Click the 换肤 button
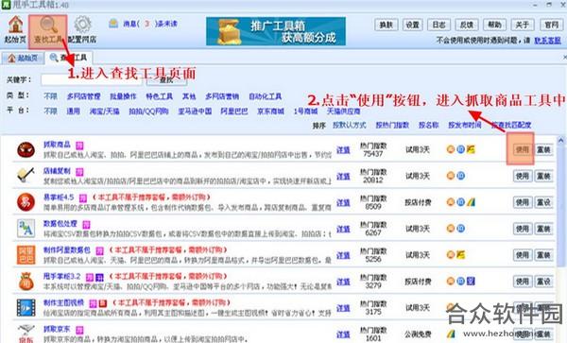This screenshot has height=343, width=567. coord(386,25)
